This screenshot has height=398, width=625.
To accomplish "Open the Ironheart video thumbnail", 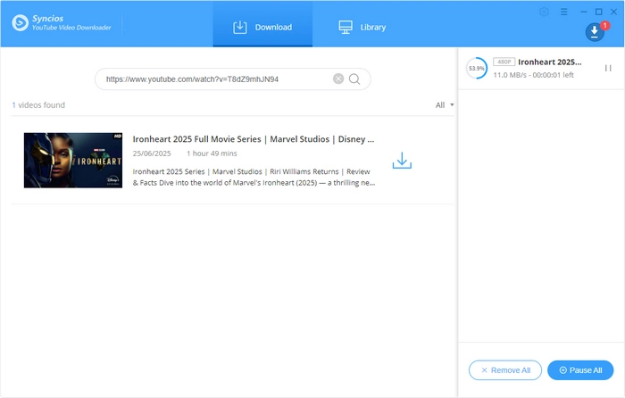I will [73, 160].
